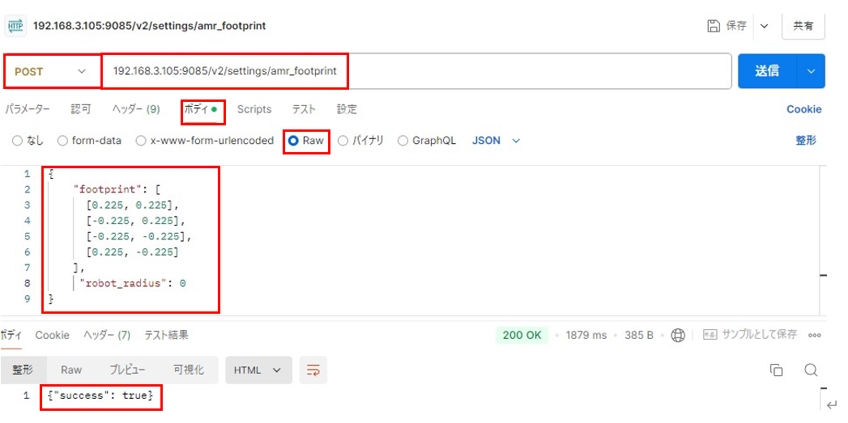Select the GraphQL body radio option
This screenshot has height=423, width=848.
pos(403,141)
